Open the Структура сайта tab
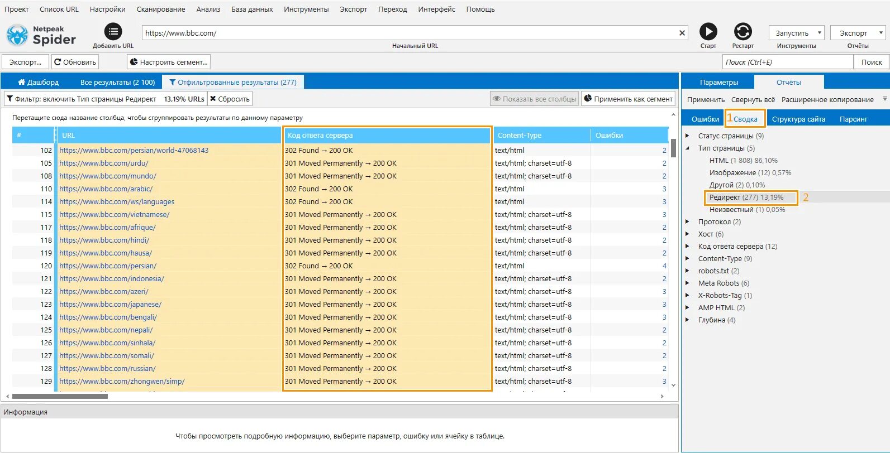This screenshot has width=890, height=453. pos(798,119)
